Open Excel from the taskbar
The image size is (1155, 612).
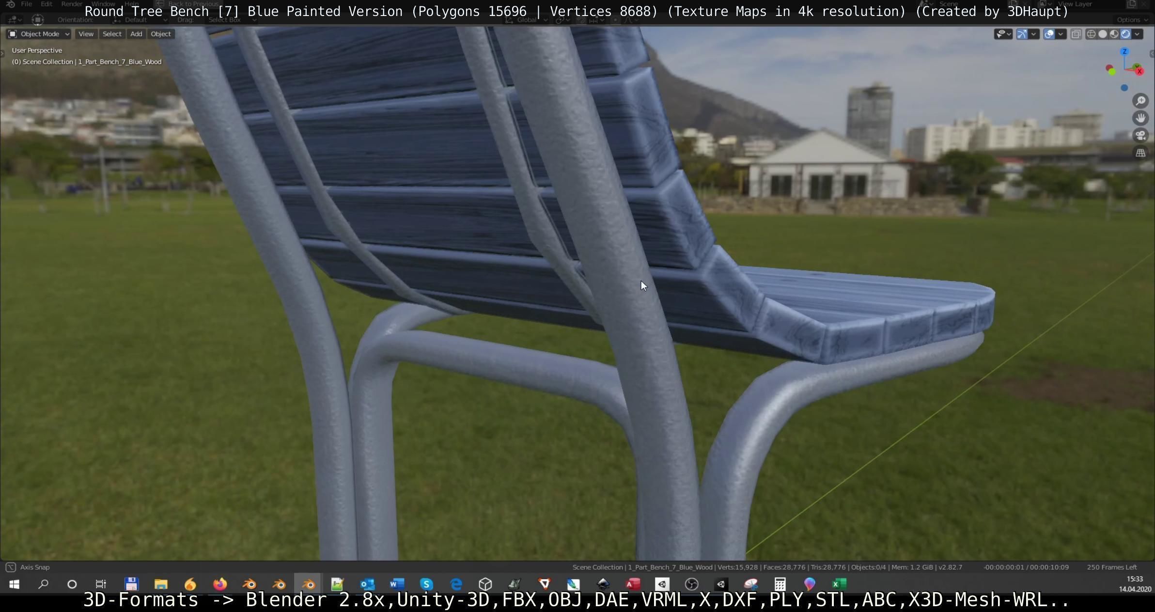pos(839,584)
